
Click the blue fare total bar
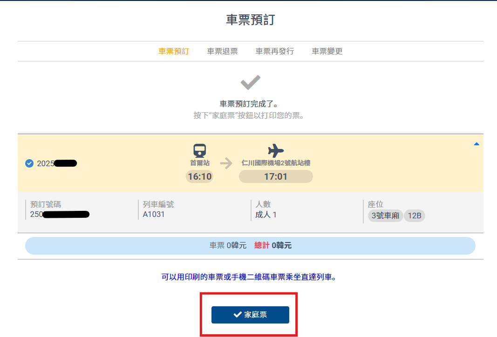(251, 246)
